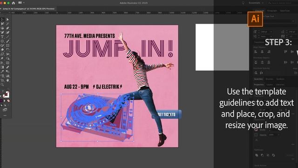Choose the Column Graph tool

pyautogui.click(x=7, y=76)
